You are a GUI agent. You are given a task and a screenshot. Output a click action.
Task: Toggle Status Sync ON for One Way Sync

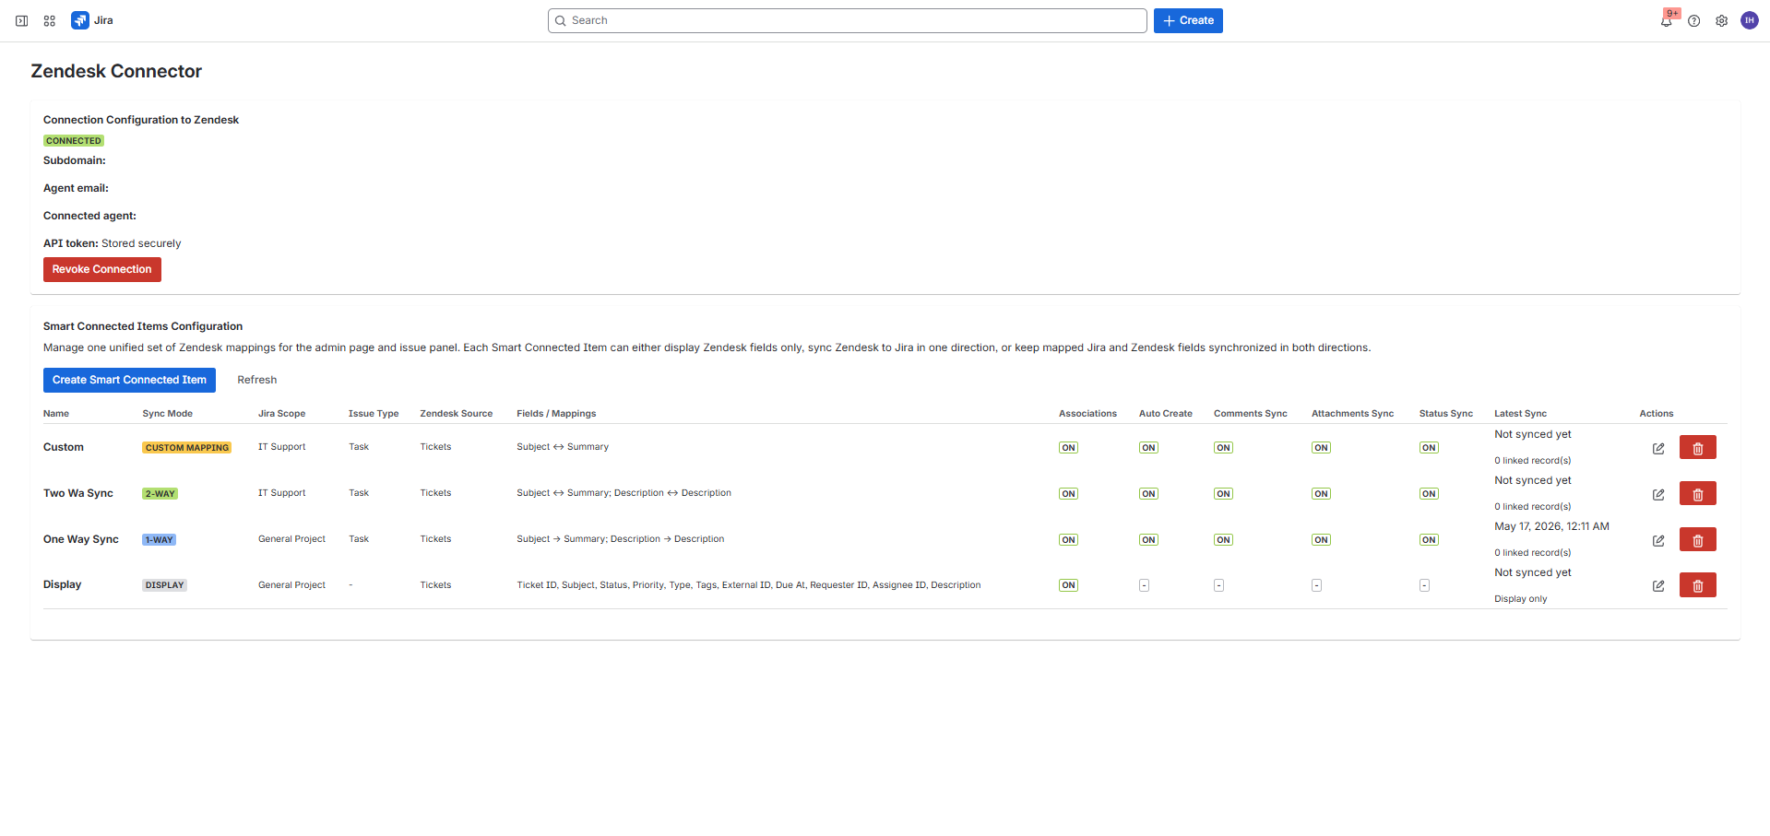[x=1429, y=540]
